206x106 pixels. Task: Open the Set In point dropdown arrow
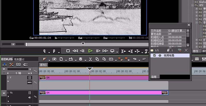pos(49,52)
